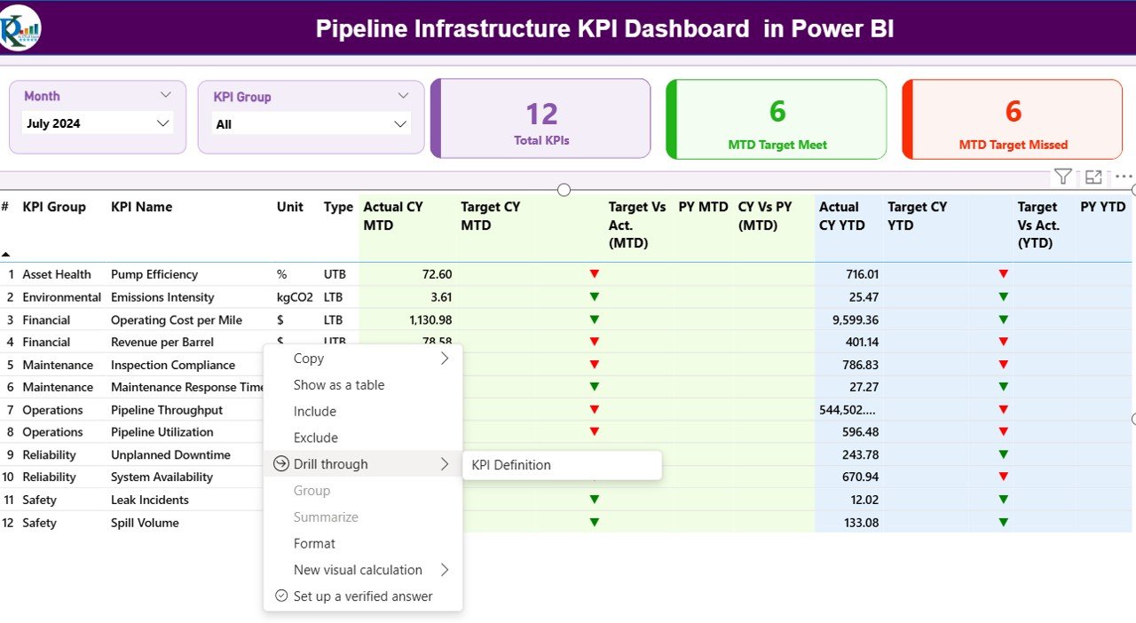1136x623 pixels.
Task: Click Format in the context menu
Action: pyautogui.click(x=314, y=543)
